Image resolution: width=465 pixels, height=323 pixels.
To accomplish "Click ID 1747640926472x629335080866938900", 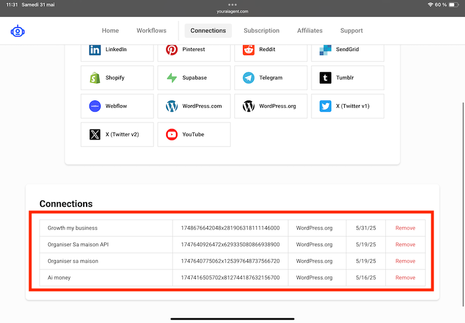I will click(230, 245).
